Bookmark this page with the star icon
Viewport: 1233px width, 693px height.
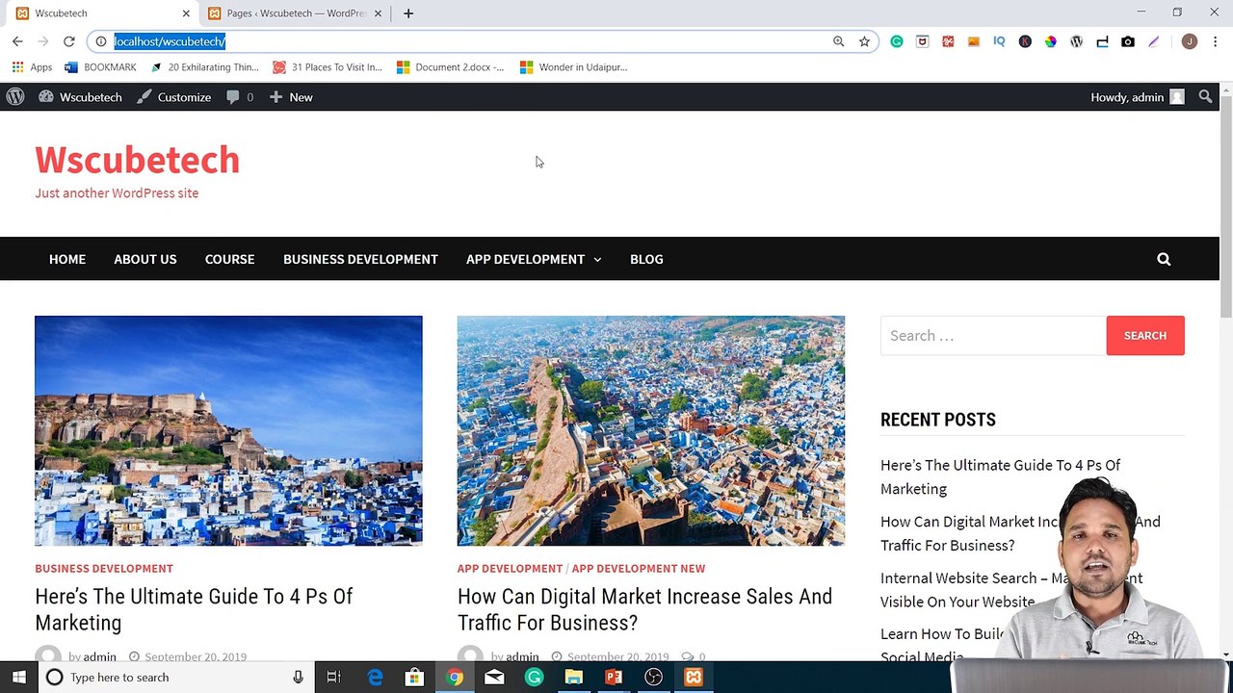point(864,41)
